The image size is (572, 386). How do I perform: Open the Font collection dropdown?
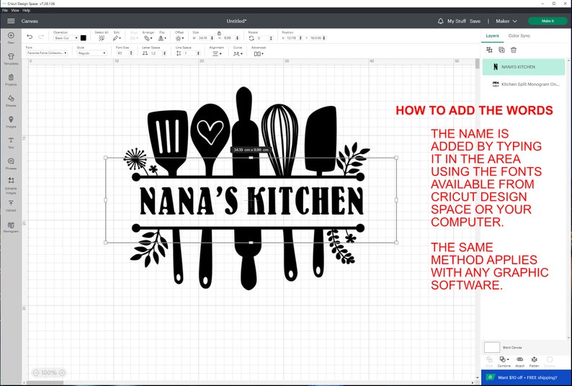47,53
